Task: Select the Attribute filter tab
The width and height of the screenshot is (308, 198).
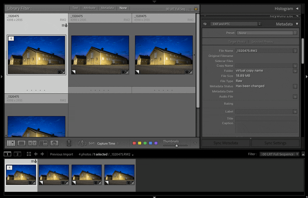Action: [x=90, y=8]
